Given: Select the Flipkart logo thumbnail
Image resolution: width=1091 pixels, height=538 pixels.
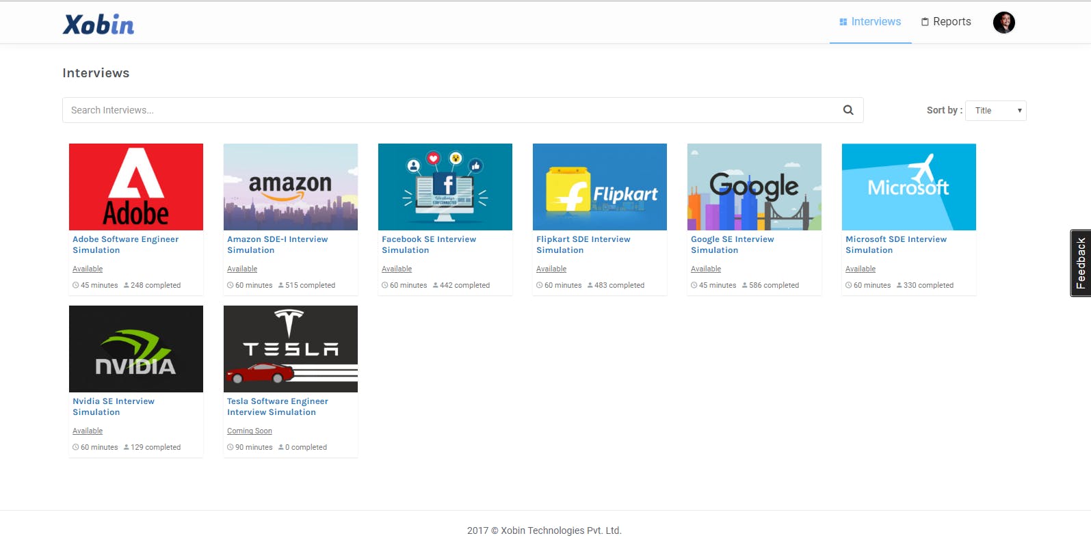Looking at the screenshot, I should [x=600, y=187].
